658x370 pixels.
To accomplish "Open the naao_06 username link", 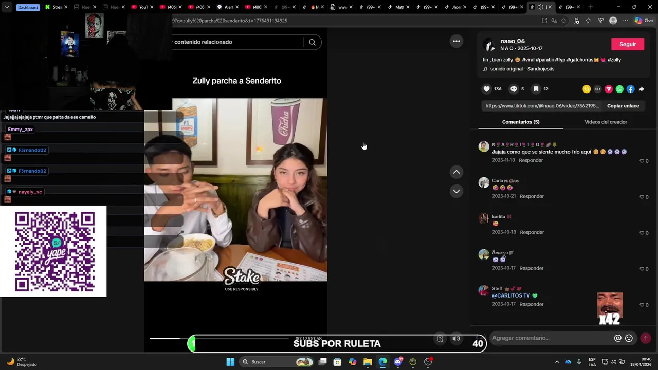I will point(513,41).
